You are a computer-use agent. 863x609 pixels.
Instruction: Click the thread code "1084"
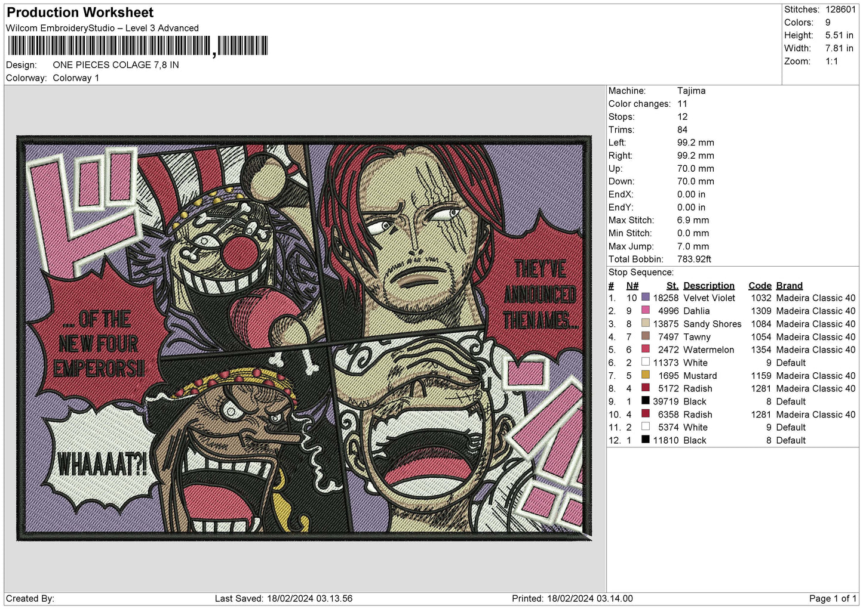tap(761, 324)
